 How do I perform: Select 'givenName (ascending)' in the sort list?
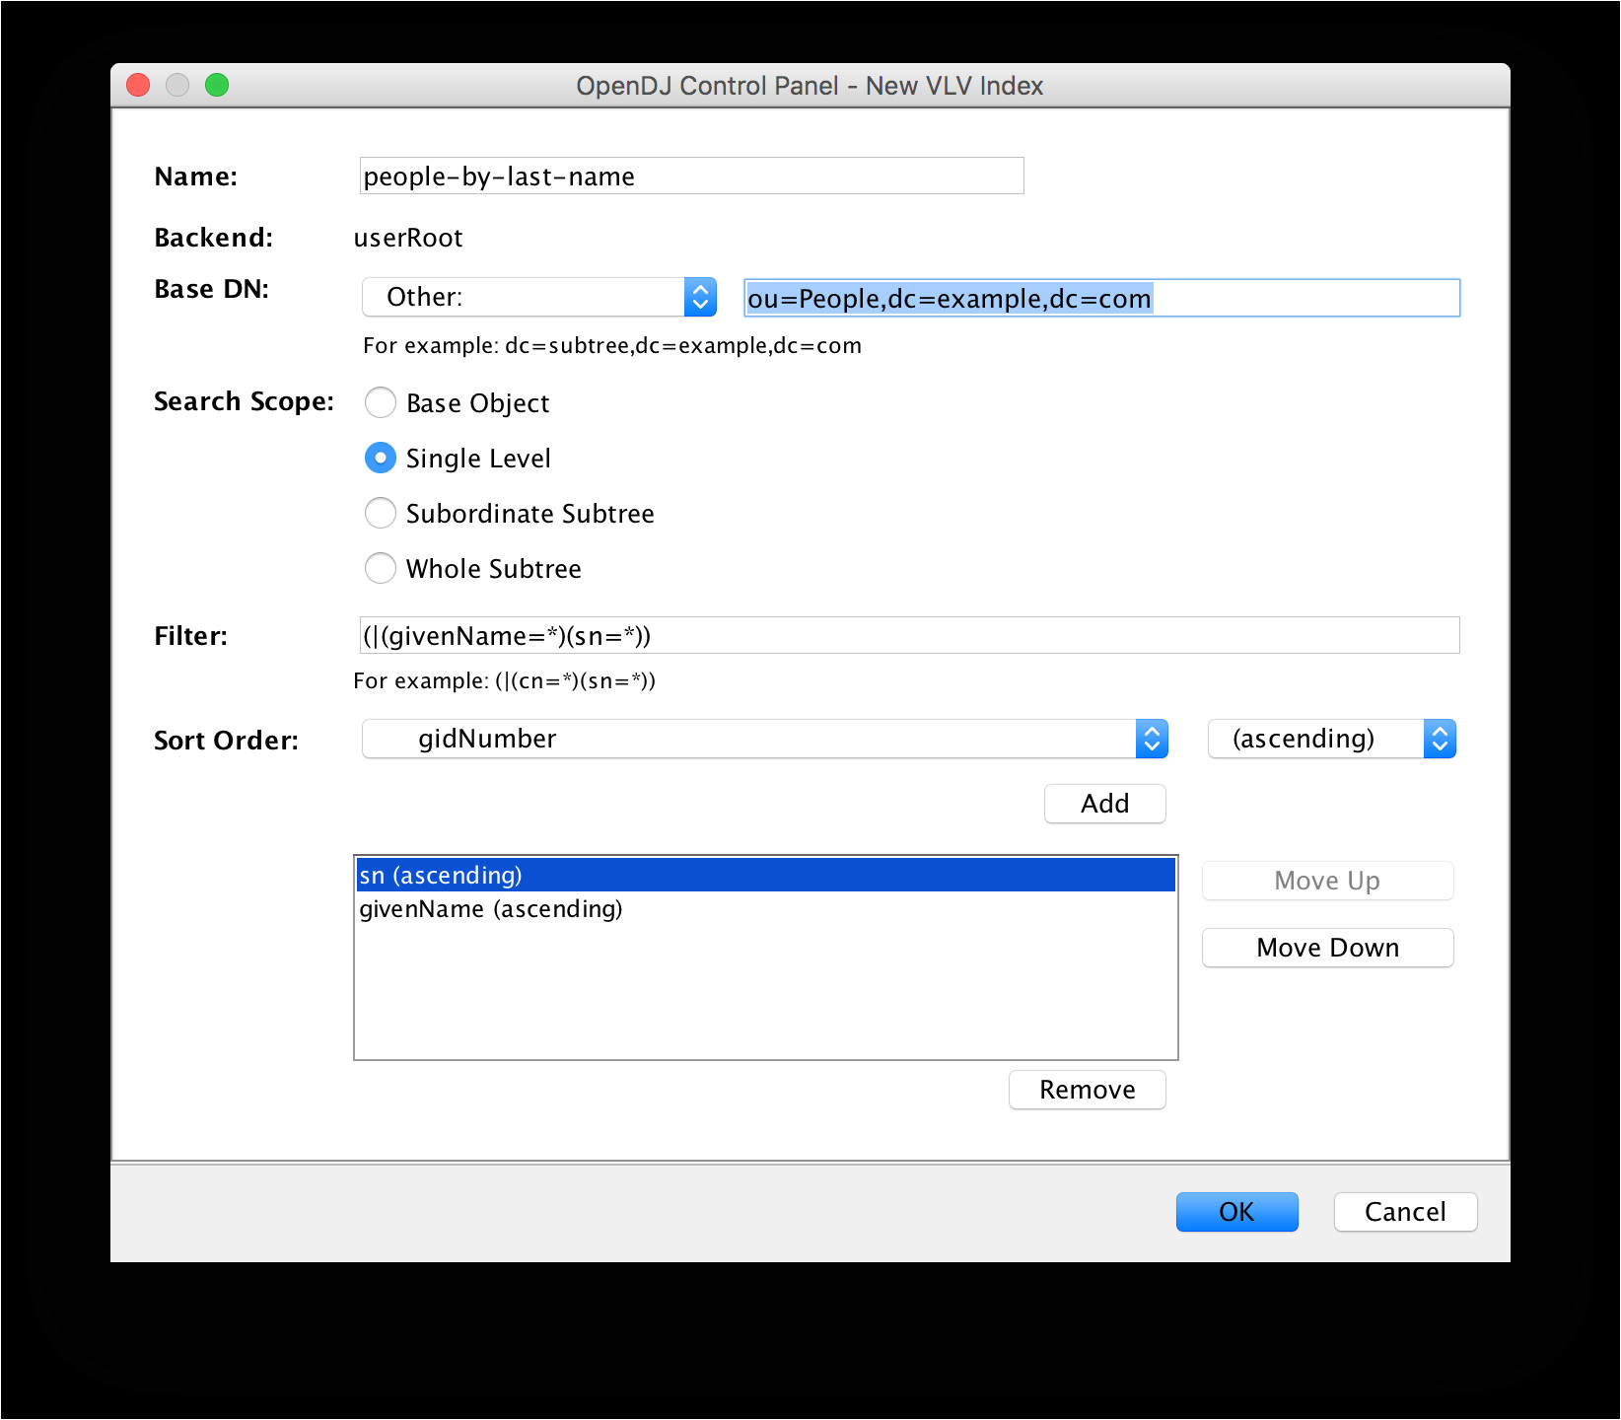click(x=765, y=909)
